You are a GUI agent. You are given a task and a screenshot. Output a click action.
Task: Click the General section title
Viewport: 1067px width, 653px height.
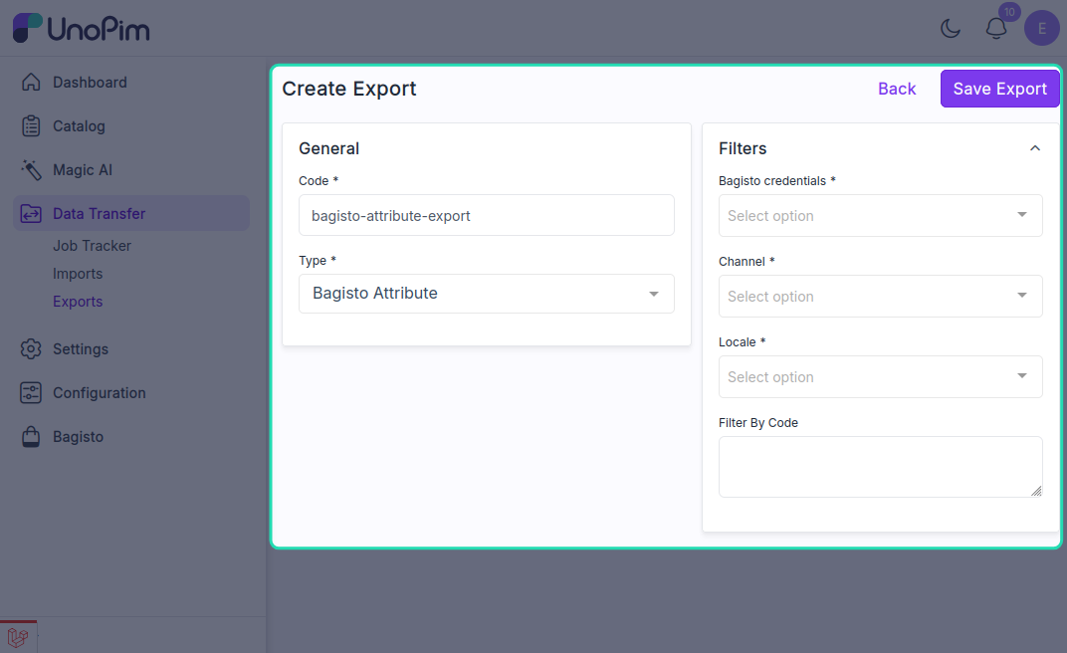coord(328,148)
